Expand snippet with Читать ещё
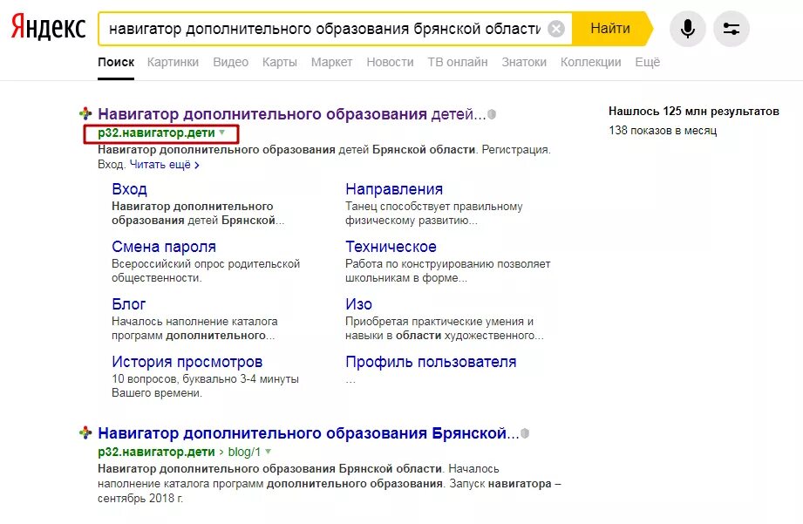Viewport: 803px width, 524px height. point(165,165)
